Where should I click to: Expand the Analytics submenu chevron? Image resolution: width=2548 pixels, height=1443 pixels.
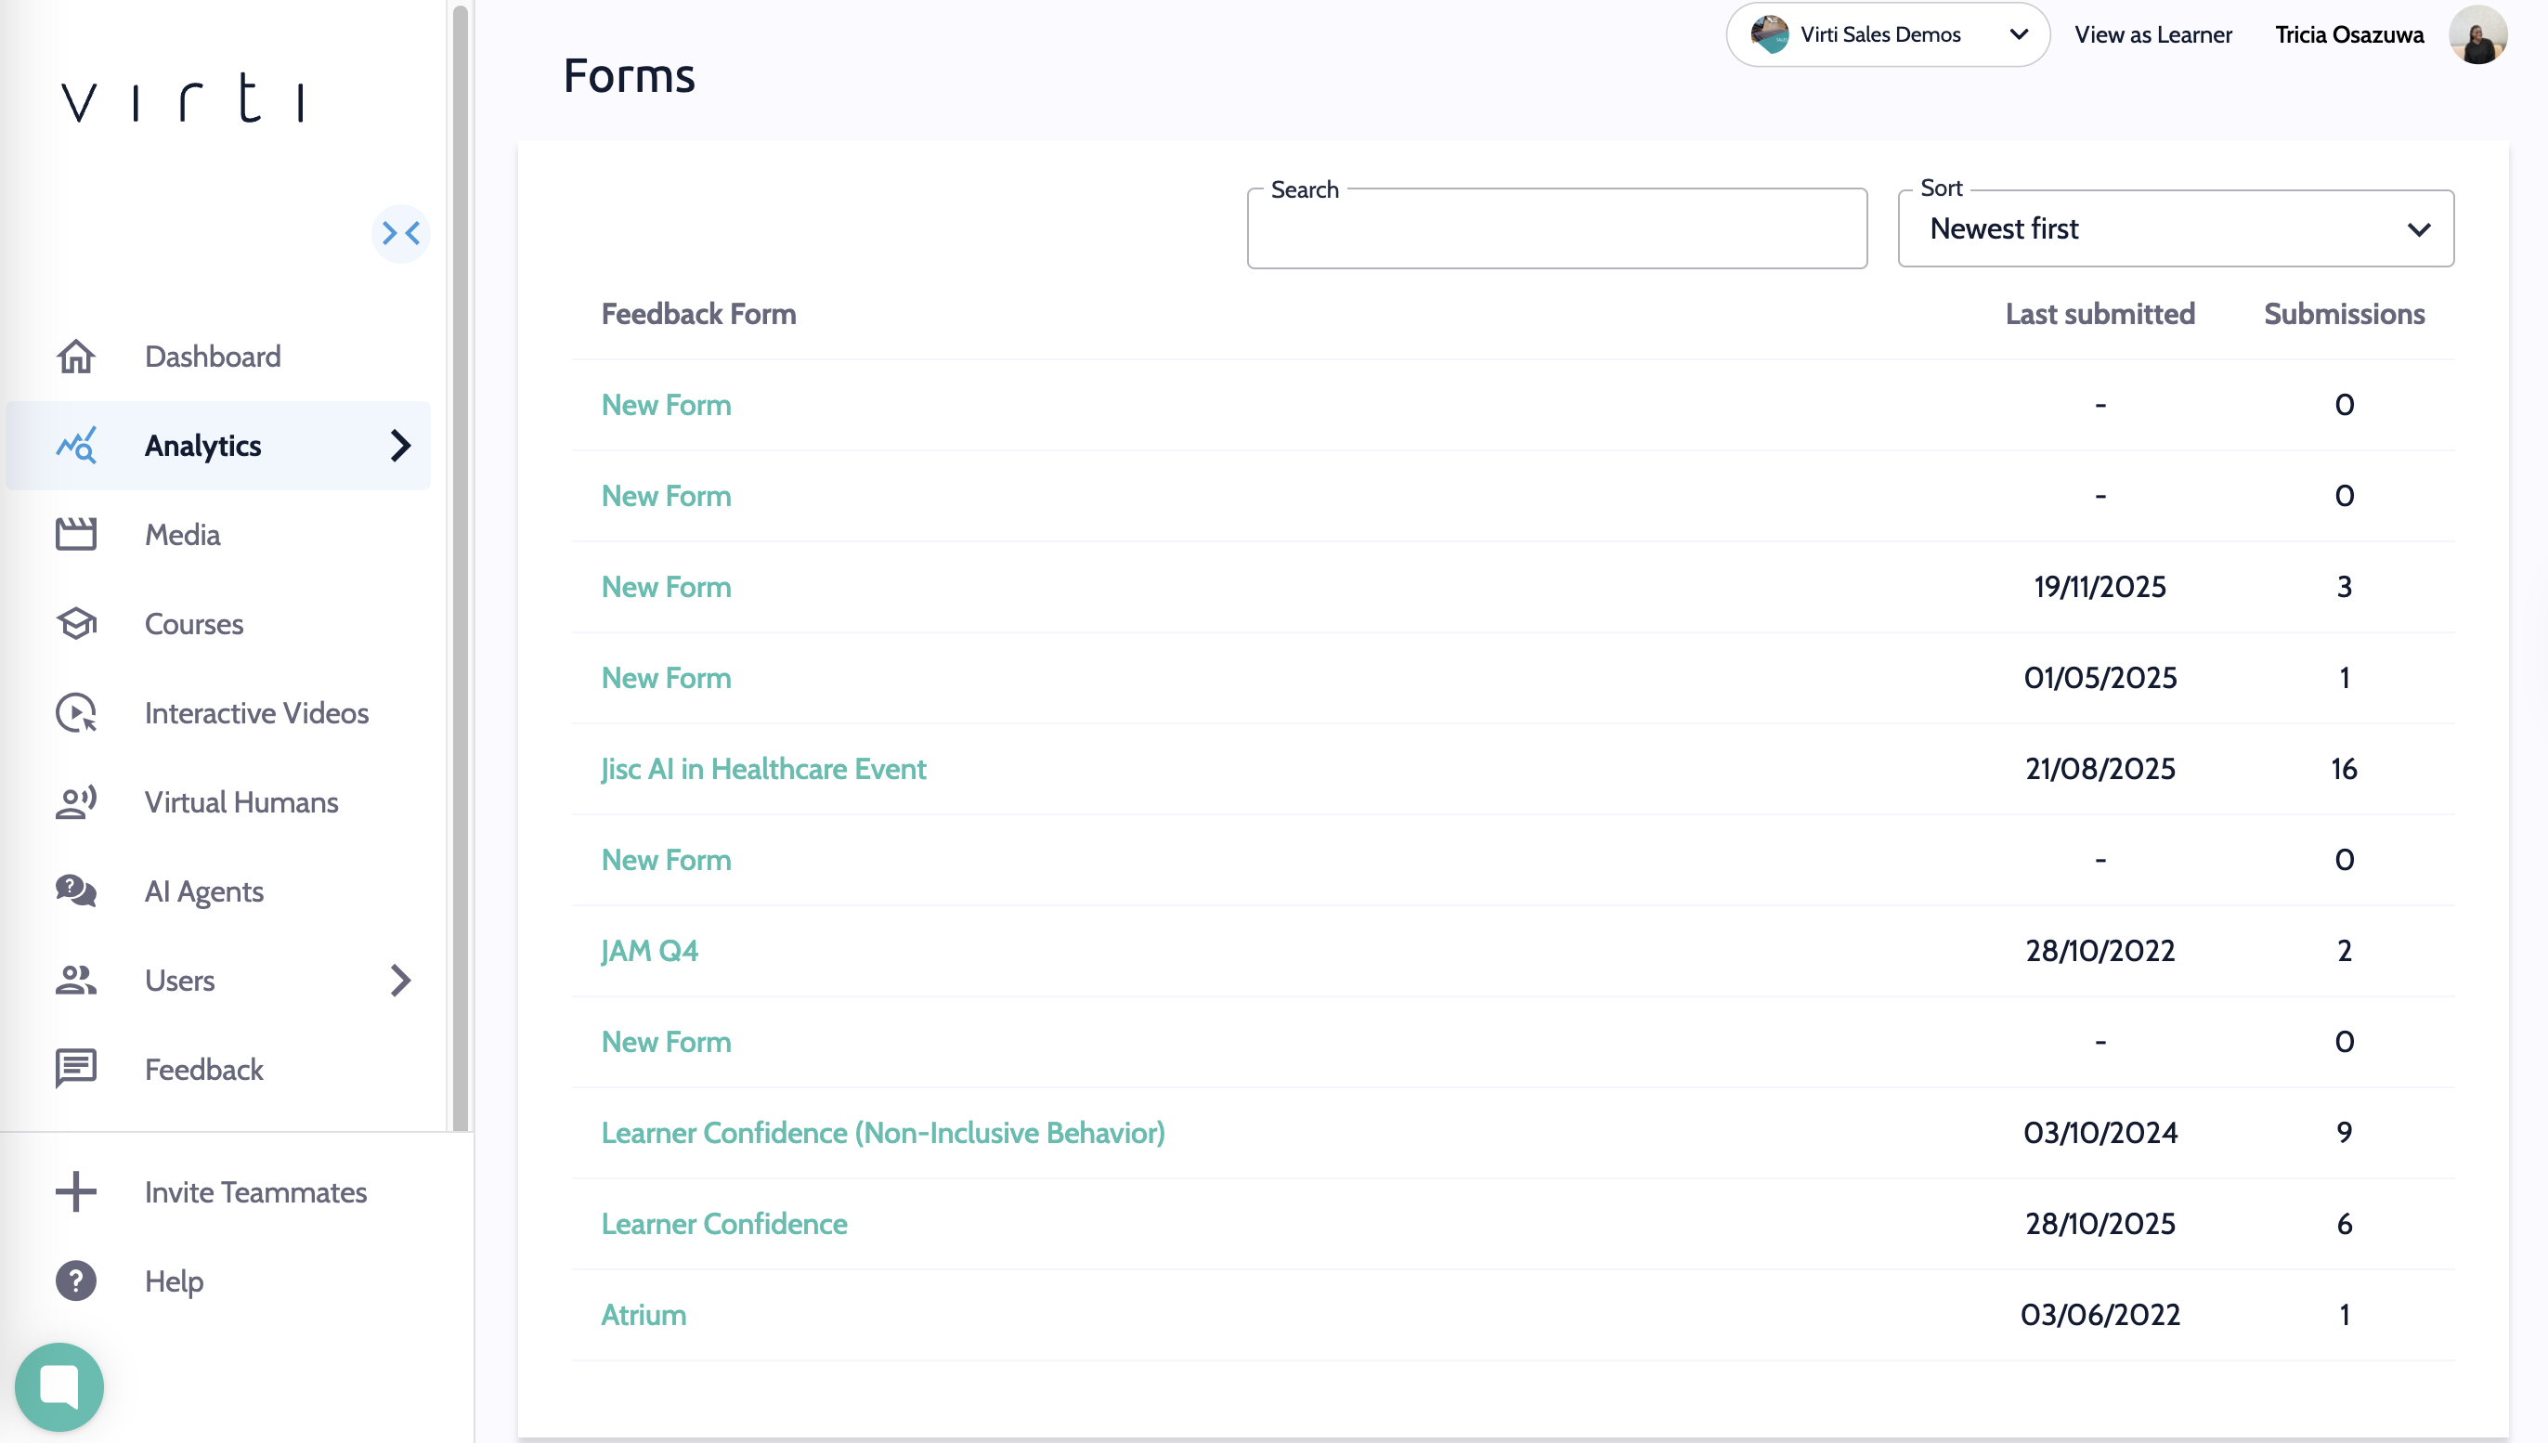[400, 446]
